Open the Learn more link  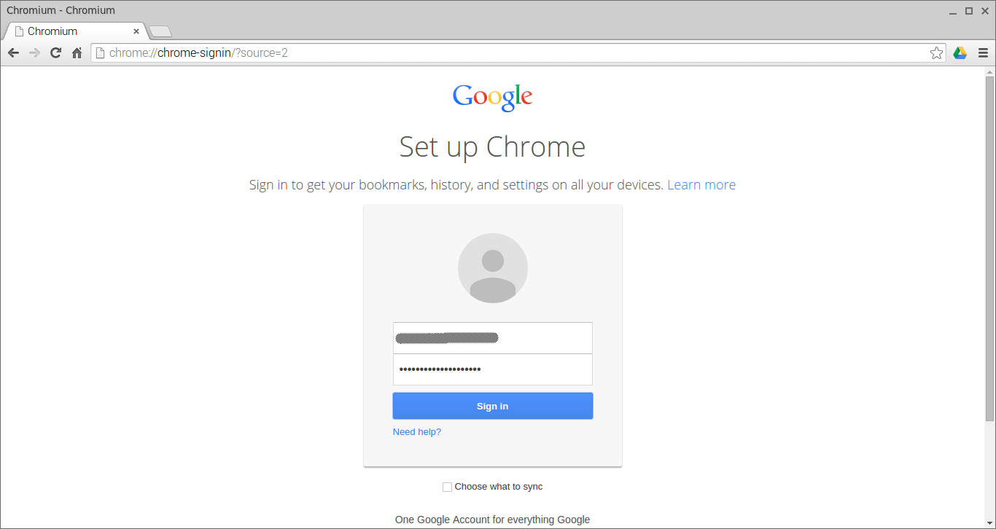[701, 185]
